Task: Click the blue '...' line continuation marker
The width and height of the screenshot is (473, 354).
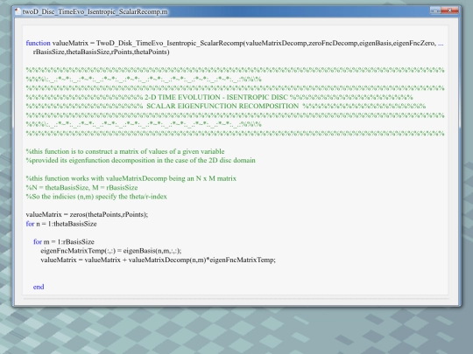Action: (441, 44)
